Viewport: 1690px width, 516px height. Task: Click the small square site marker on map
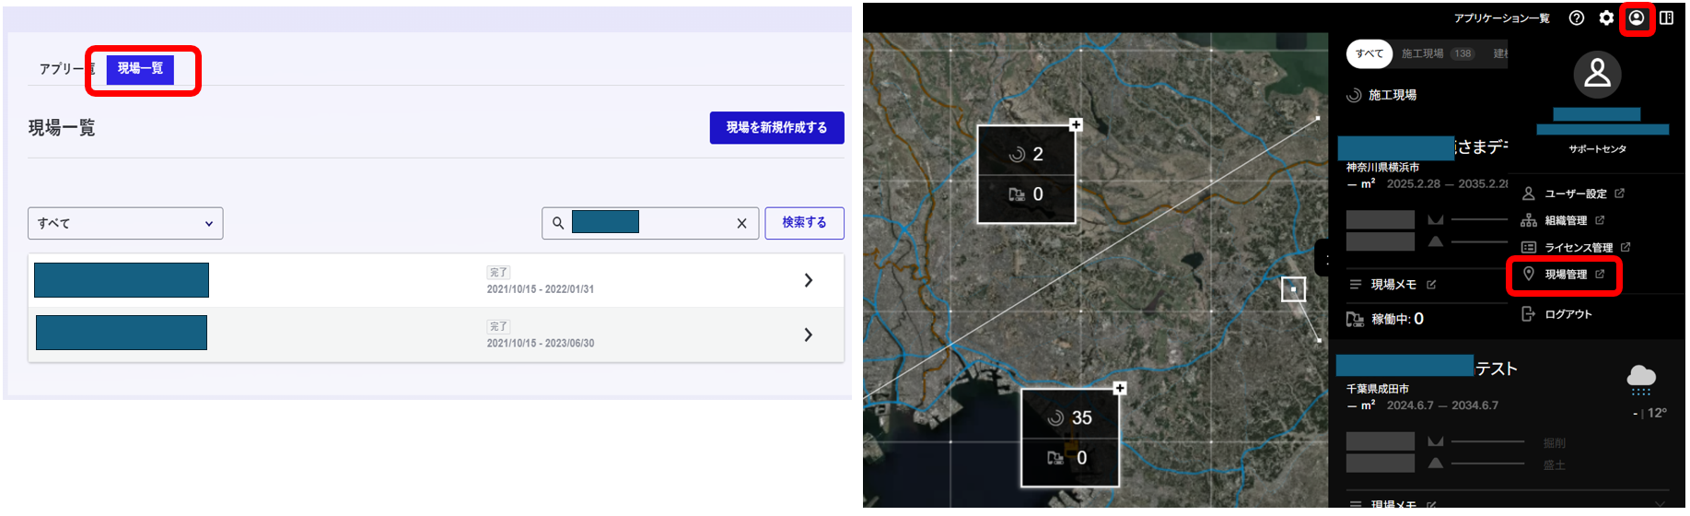[1293, 289]
